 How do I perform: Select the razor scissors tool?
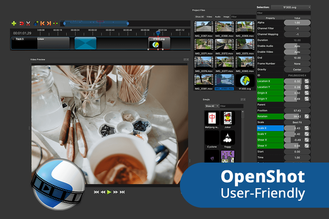(x=28, y=23)
